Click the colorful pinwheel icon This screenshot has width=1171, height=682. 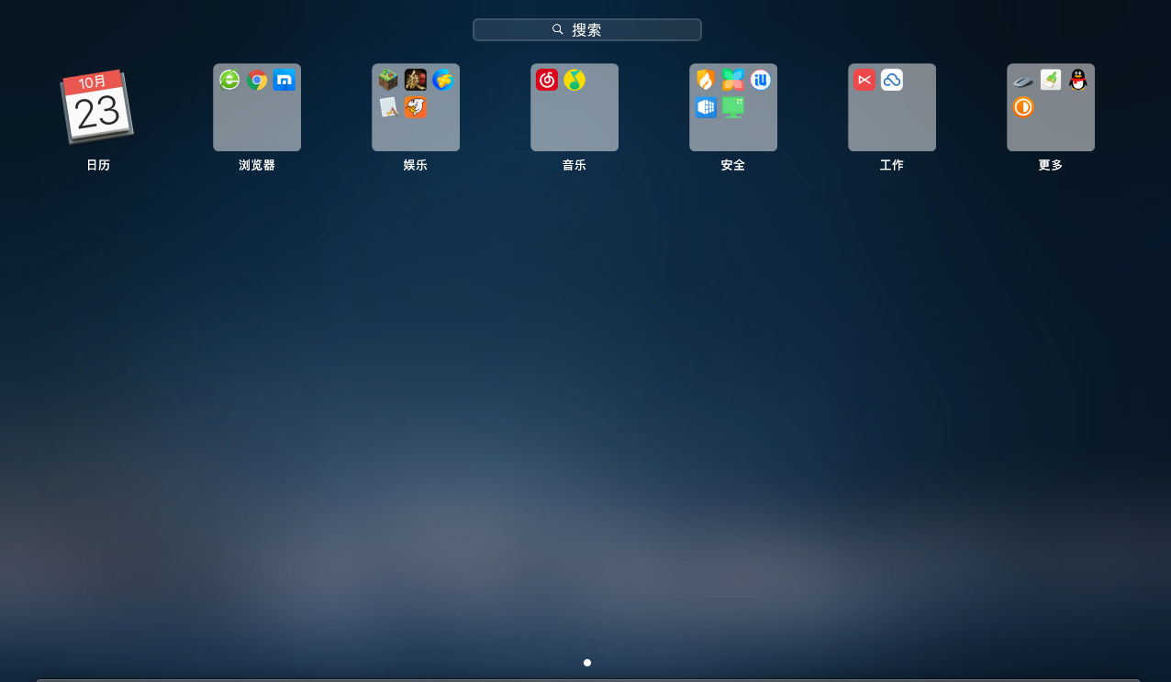(x=733, y=80)
